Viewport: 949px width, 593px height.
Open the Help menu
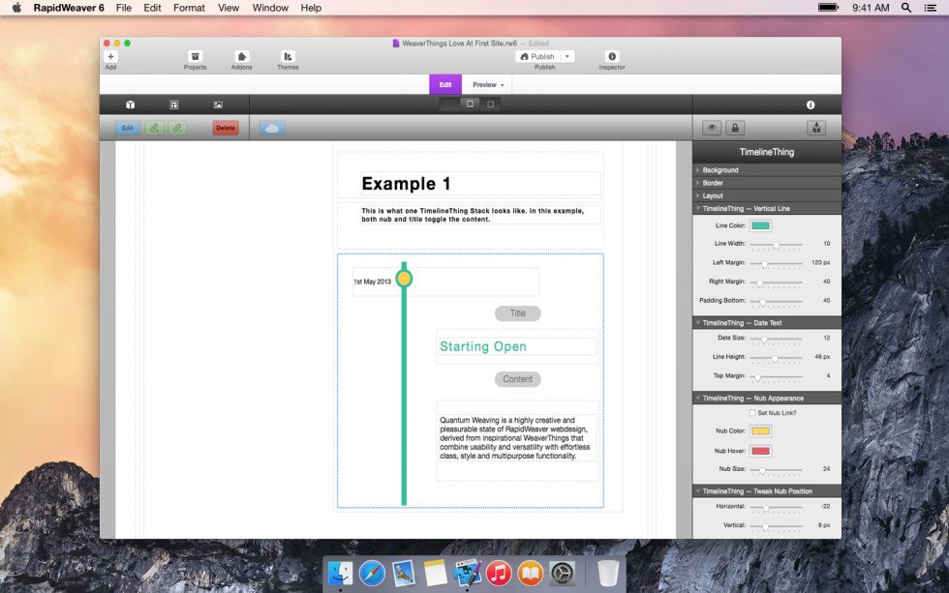tap(311, 8)
